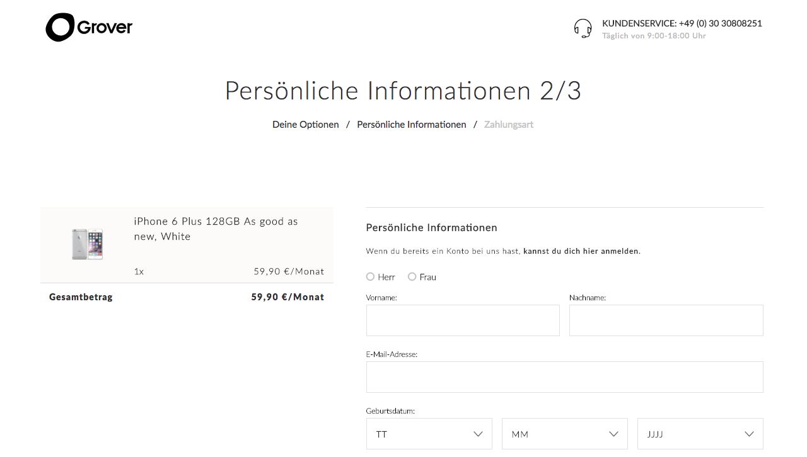
Task: Click the 'Persönliche Informationen 2/3' page heading
Action: 403,91
